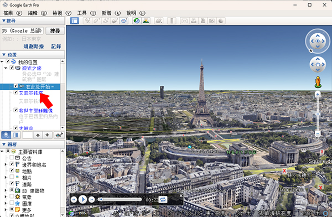Toggle the tour loop repeat button
332x217 pixels.
click(x=163, y=199)
